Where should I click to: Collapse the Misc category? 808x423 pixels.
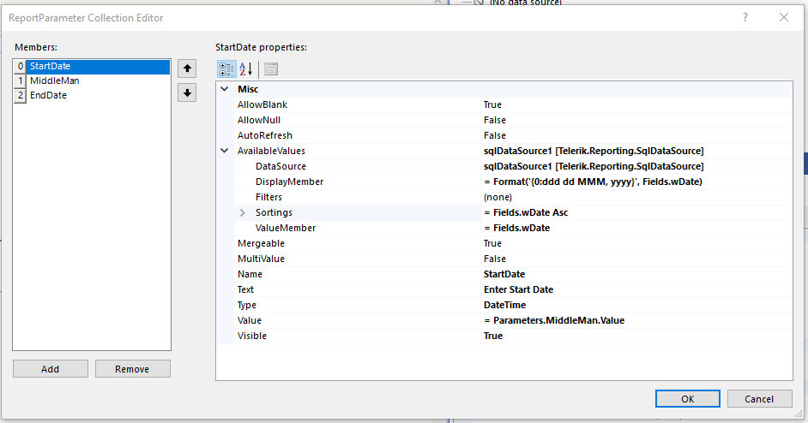pos(225,89)
